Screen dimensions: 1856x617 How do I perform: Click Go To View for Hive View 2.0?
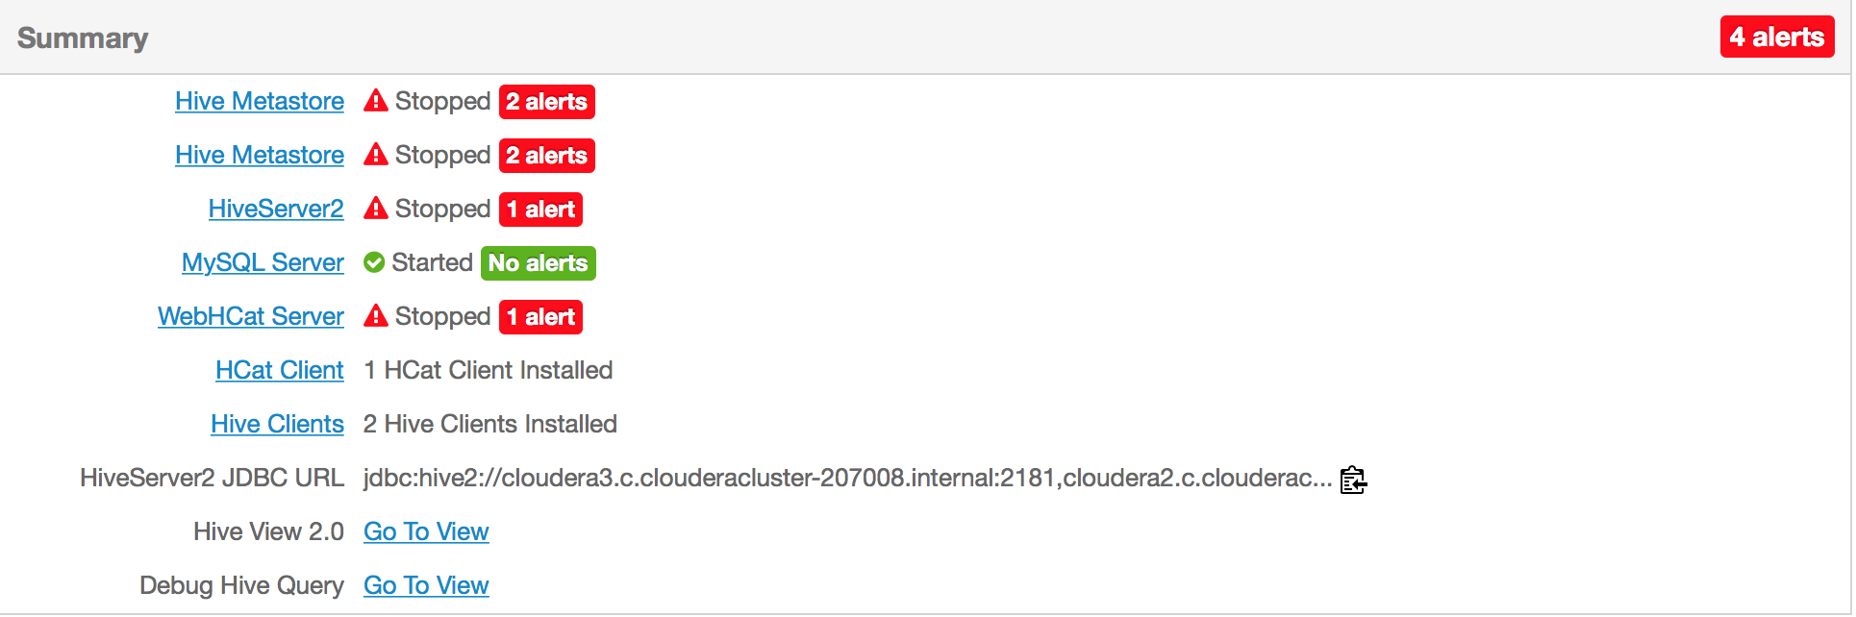pyautogui.click(x=426, y=531)
